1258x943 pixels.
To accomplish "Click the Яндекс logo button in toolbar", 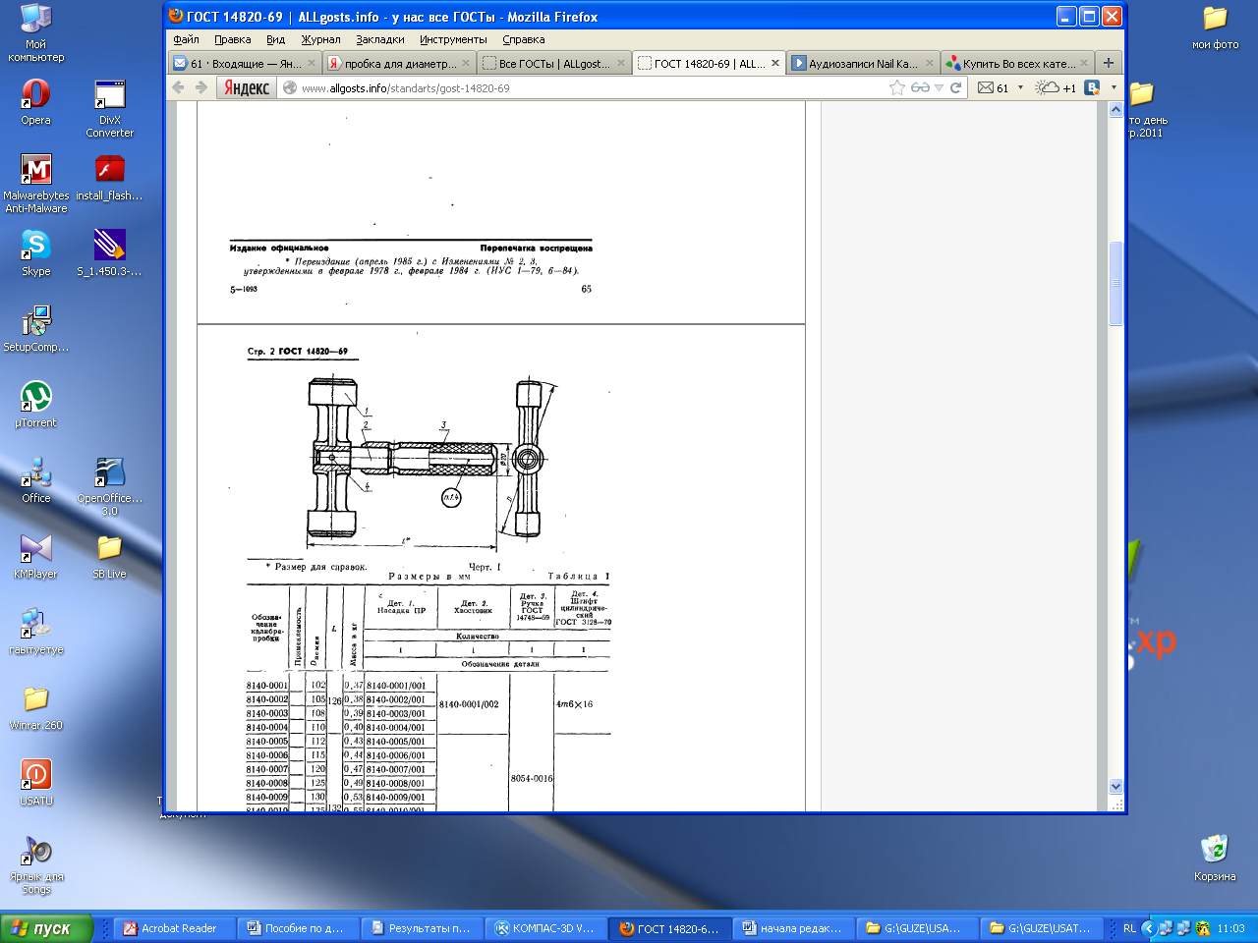I will point(246,87).
